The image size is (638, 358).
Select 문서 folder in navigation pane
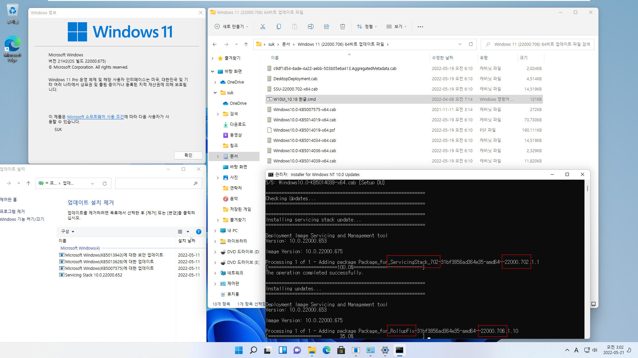click(x=234, y=156)
